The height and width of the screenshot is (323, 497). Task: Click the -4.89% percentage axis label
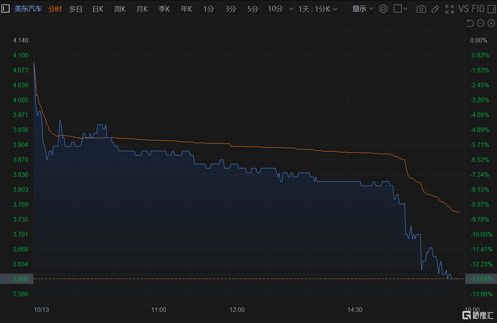click(479, 130)
